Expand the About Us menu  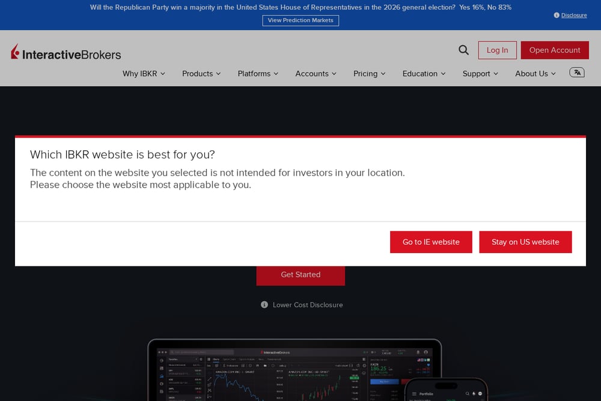[x=535, y=73]
